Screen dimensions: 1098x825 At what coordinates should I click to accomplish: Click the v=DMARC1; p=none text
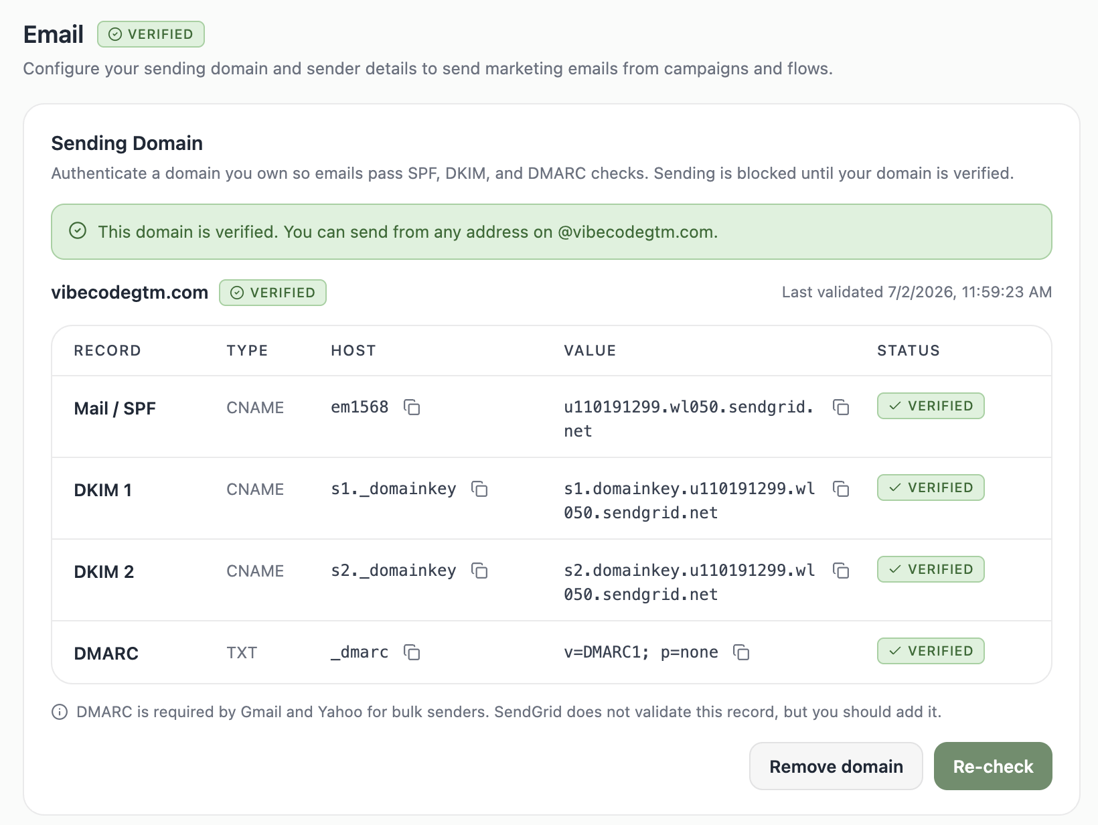pyautogui.click(x=641, y=652)
